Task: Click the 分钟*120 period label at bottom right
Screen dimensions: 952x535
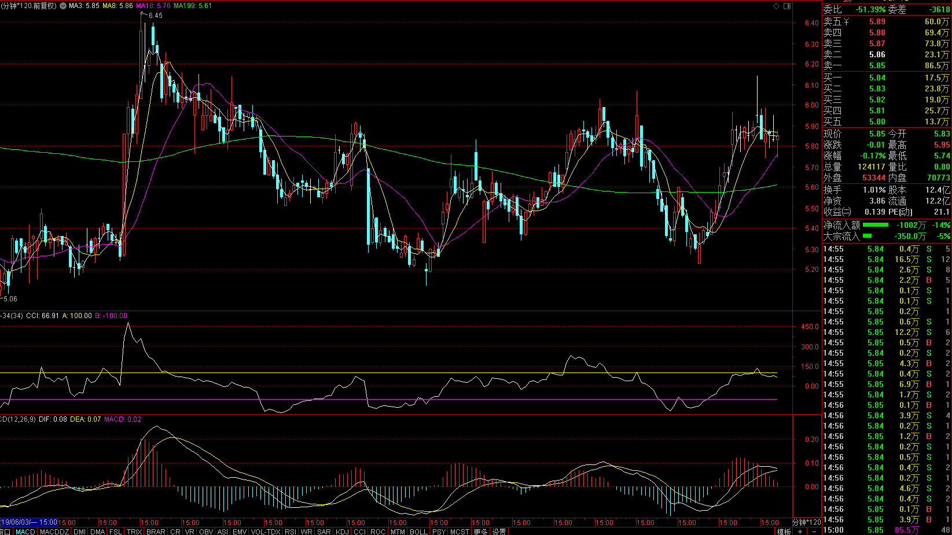Action: [807, 523]
